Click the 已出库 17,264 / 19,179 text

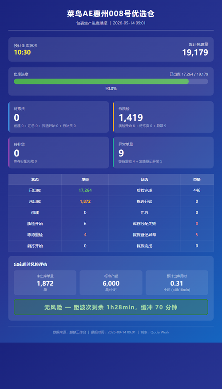189,74
